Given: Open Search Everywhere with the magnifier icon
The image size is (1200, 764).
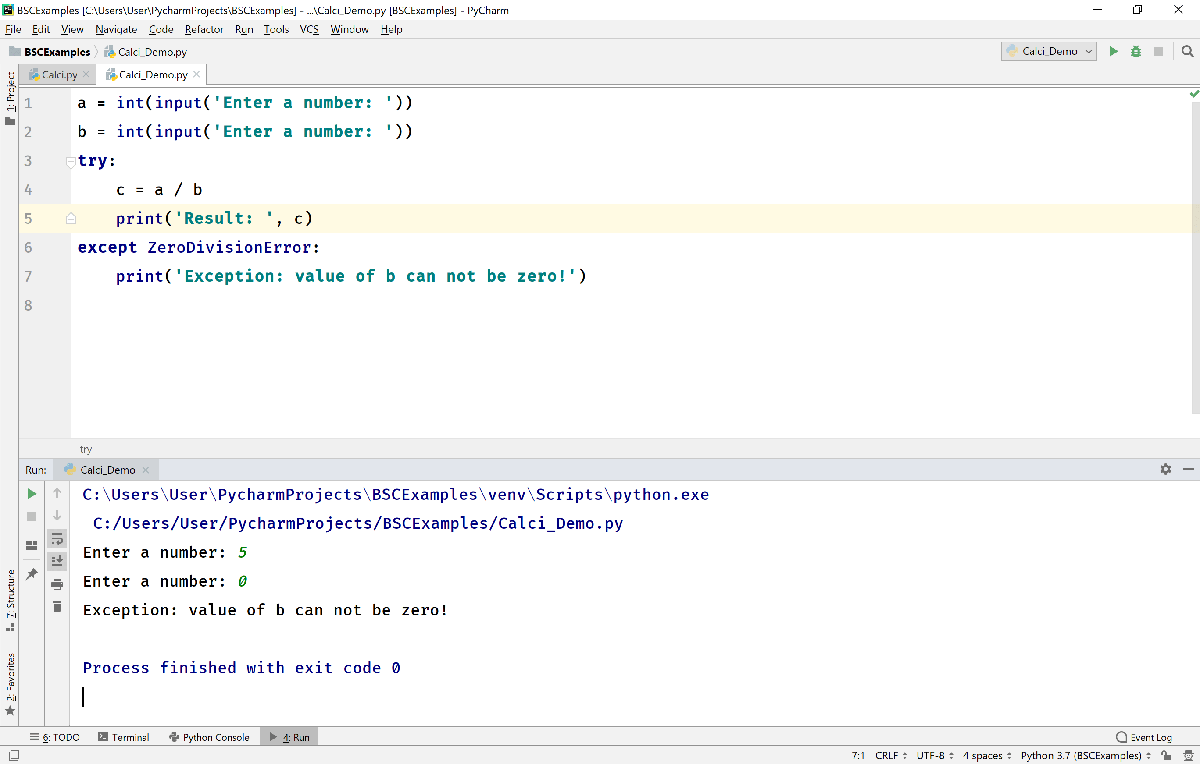Looking at the screenshot, I should 1188,51.
